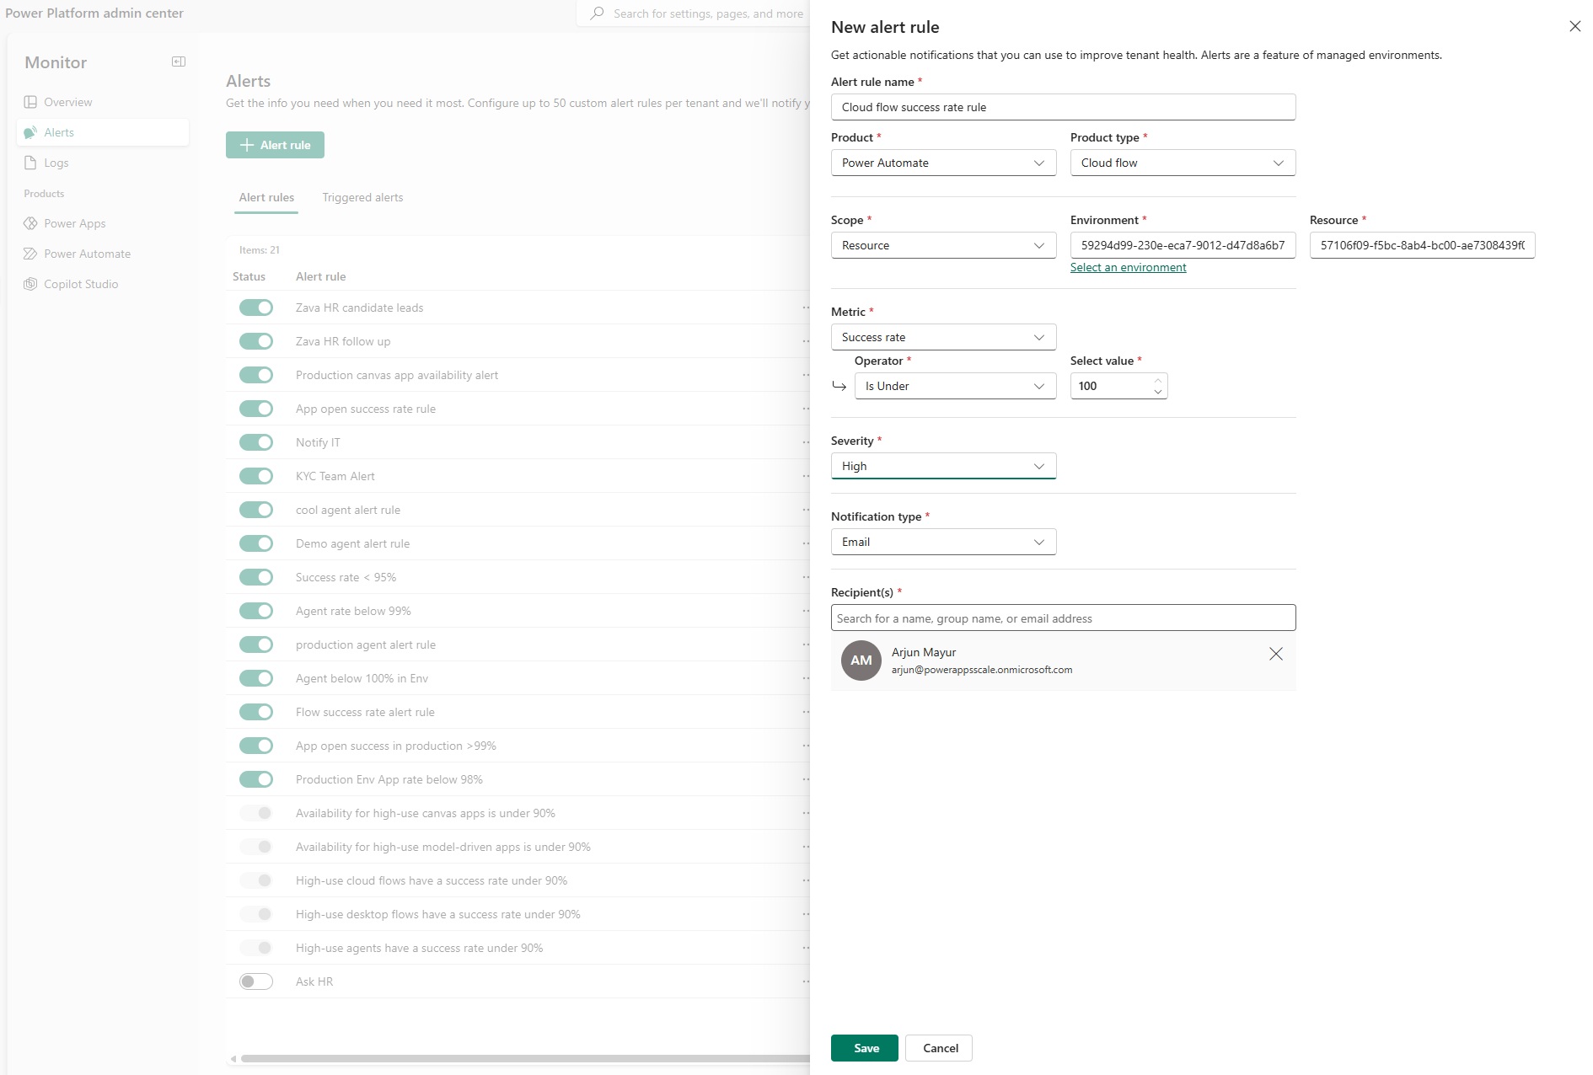Open Power Automate monitoring page
1593x1075 pixels.
tap(87, 254)
